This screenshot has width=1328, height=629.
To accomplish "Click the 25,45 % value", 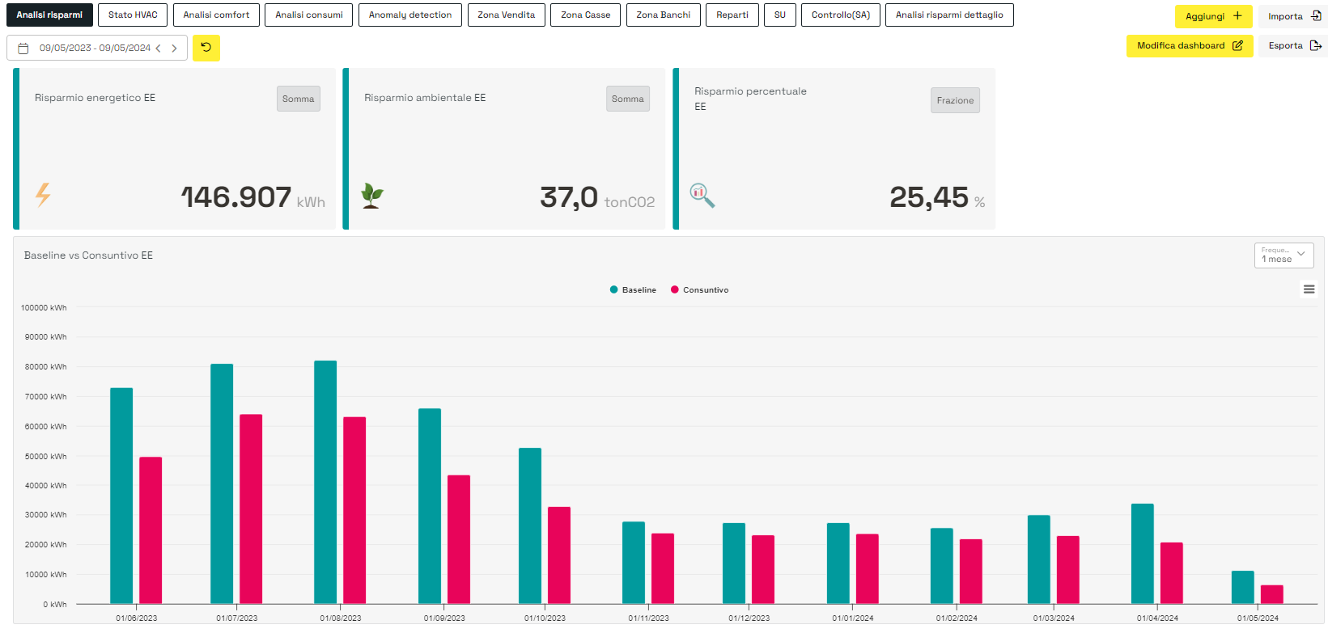I will pos(937,196).
